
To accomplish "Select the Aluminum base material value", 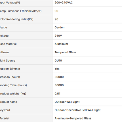I will 61,44.
